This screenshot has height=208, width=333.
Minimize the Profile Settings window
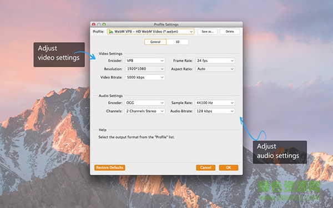(x=99, y=24)
